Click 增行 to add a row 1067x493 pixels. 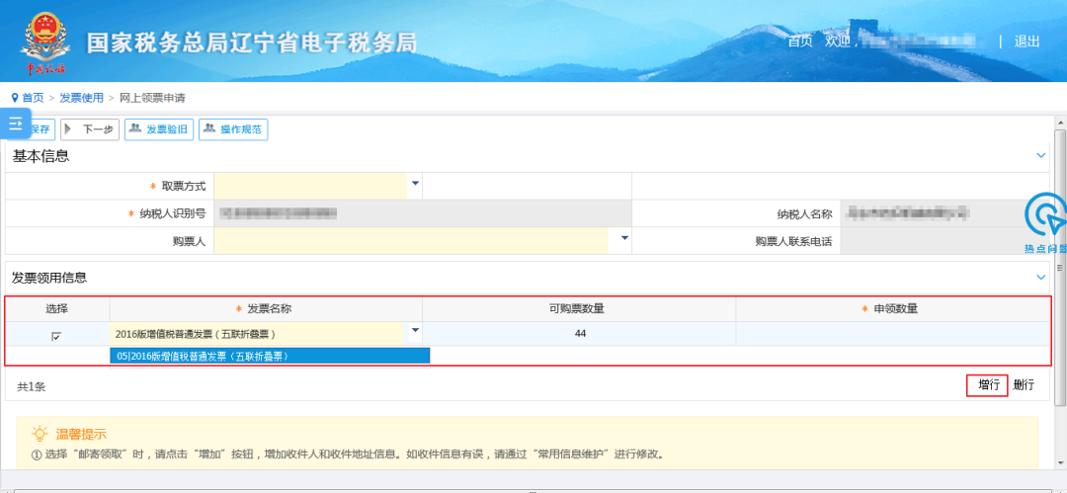click(x=987, y=384)
